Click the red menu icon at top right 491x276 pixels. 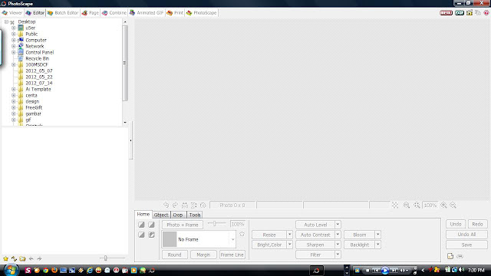(x=446, y=13)
